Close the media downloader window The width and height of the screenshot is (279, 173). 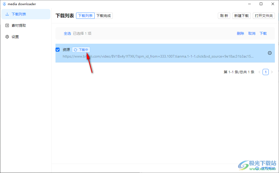[273, 4]
